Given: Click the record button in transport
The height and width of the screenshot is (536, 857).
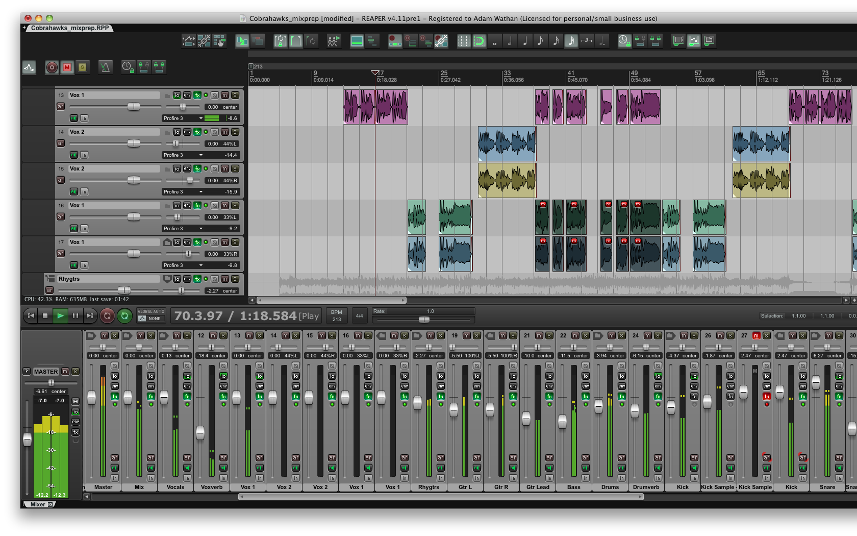Looking at the screenshot, I should pos(107,316).
